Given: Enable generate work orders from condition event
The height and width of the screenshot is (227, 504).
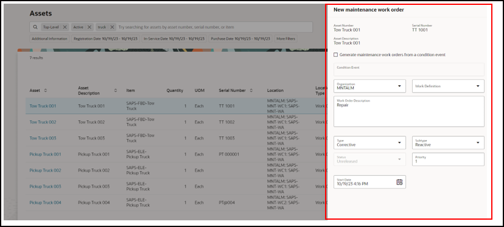Looking at the screenshot, I should (335, 55).
